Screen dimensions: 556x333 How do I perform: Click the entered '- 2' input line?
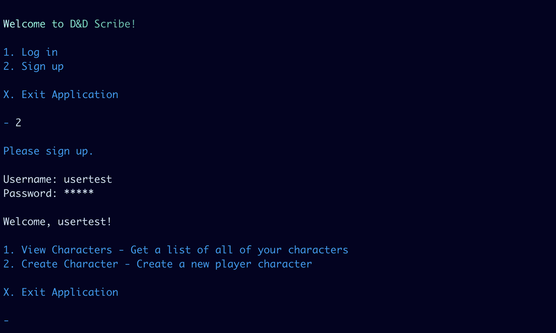coord(12,123)
